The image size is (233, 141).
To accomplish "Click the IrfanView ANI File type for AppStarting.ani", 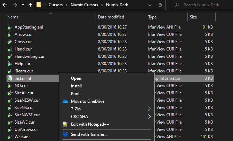I will pyautogui.click(x=164, y=27).
